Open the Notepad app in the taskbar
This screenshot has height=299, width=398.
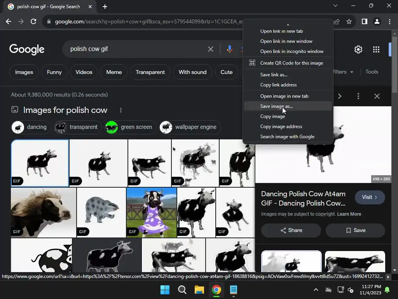coord(234,290)
